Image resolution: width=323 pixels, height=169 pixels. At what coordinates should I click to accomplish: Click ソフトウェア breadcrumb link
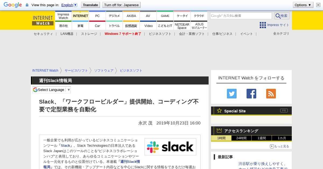pyautogui.click(x=104, y=71)
